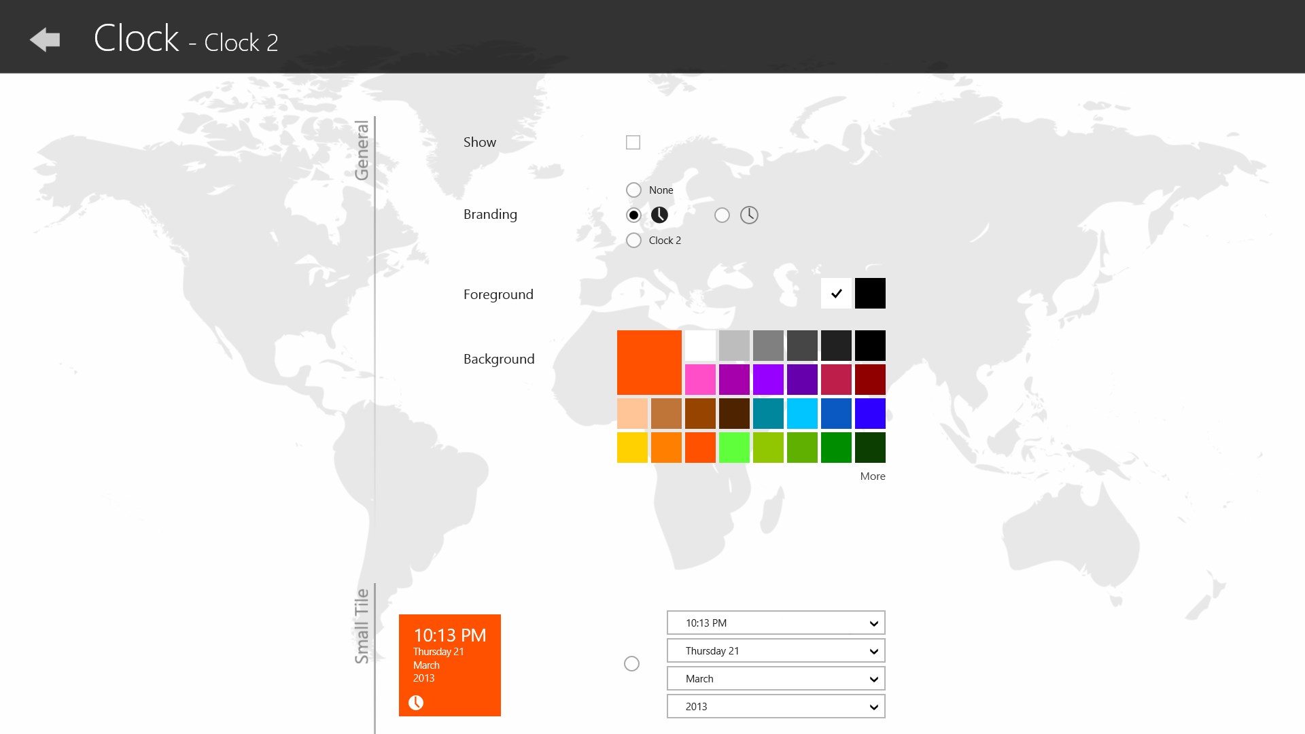Expand the 2013 year dropdown
This screenshot has height=734, width=1305.
[x=776, y=707]
